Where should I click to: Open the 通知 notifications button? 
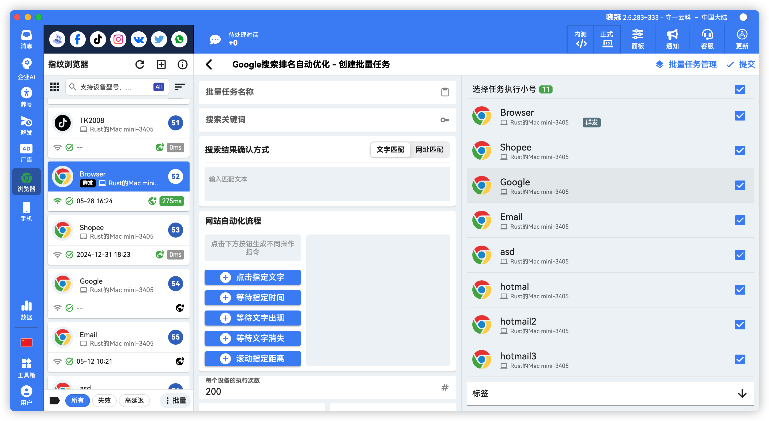[673, 39]
